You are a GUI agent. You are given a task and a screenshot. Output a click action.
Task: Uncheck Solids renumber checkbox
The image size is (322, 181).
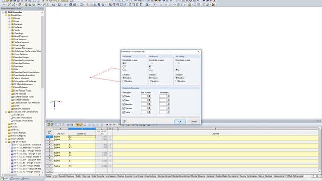(124, 112)
